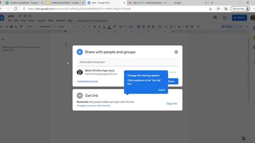The image size is (255, 143).
Task: Toggle italic formatting
Action: pyautogui.click(x=99, y=27)
